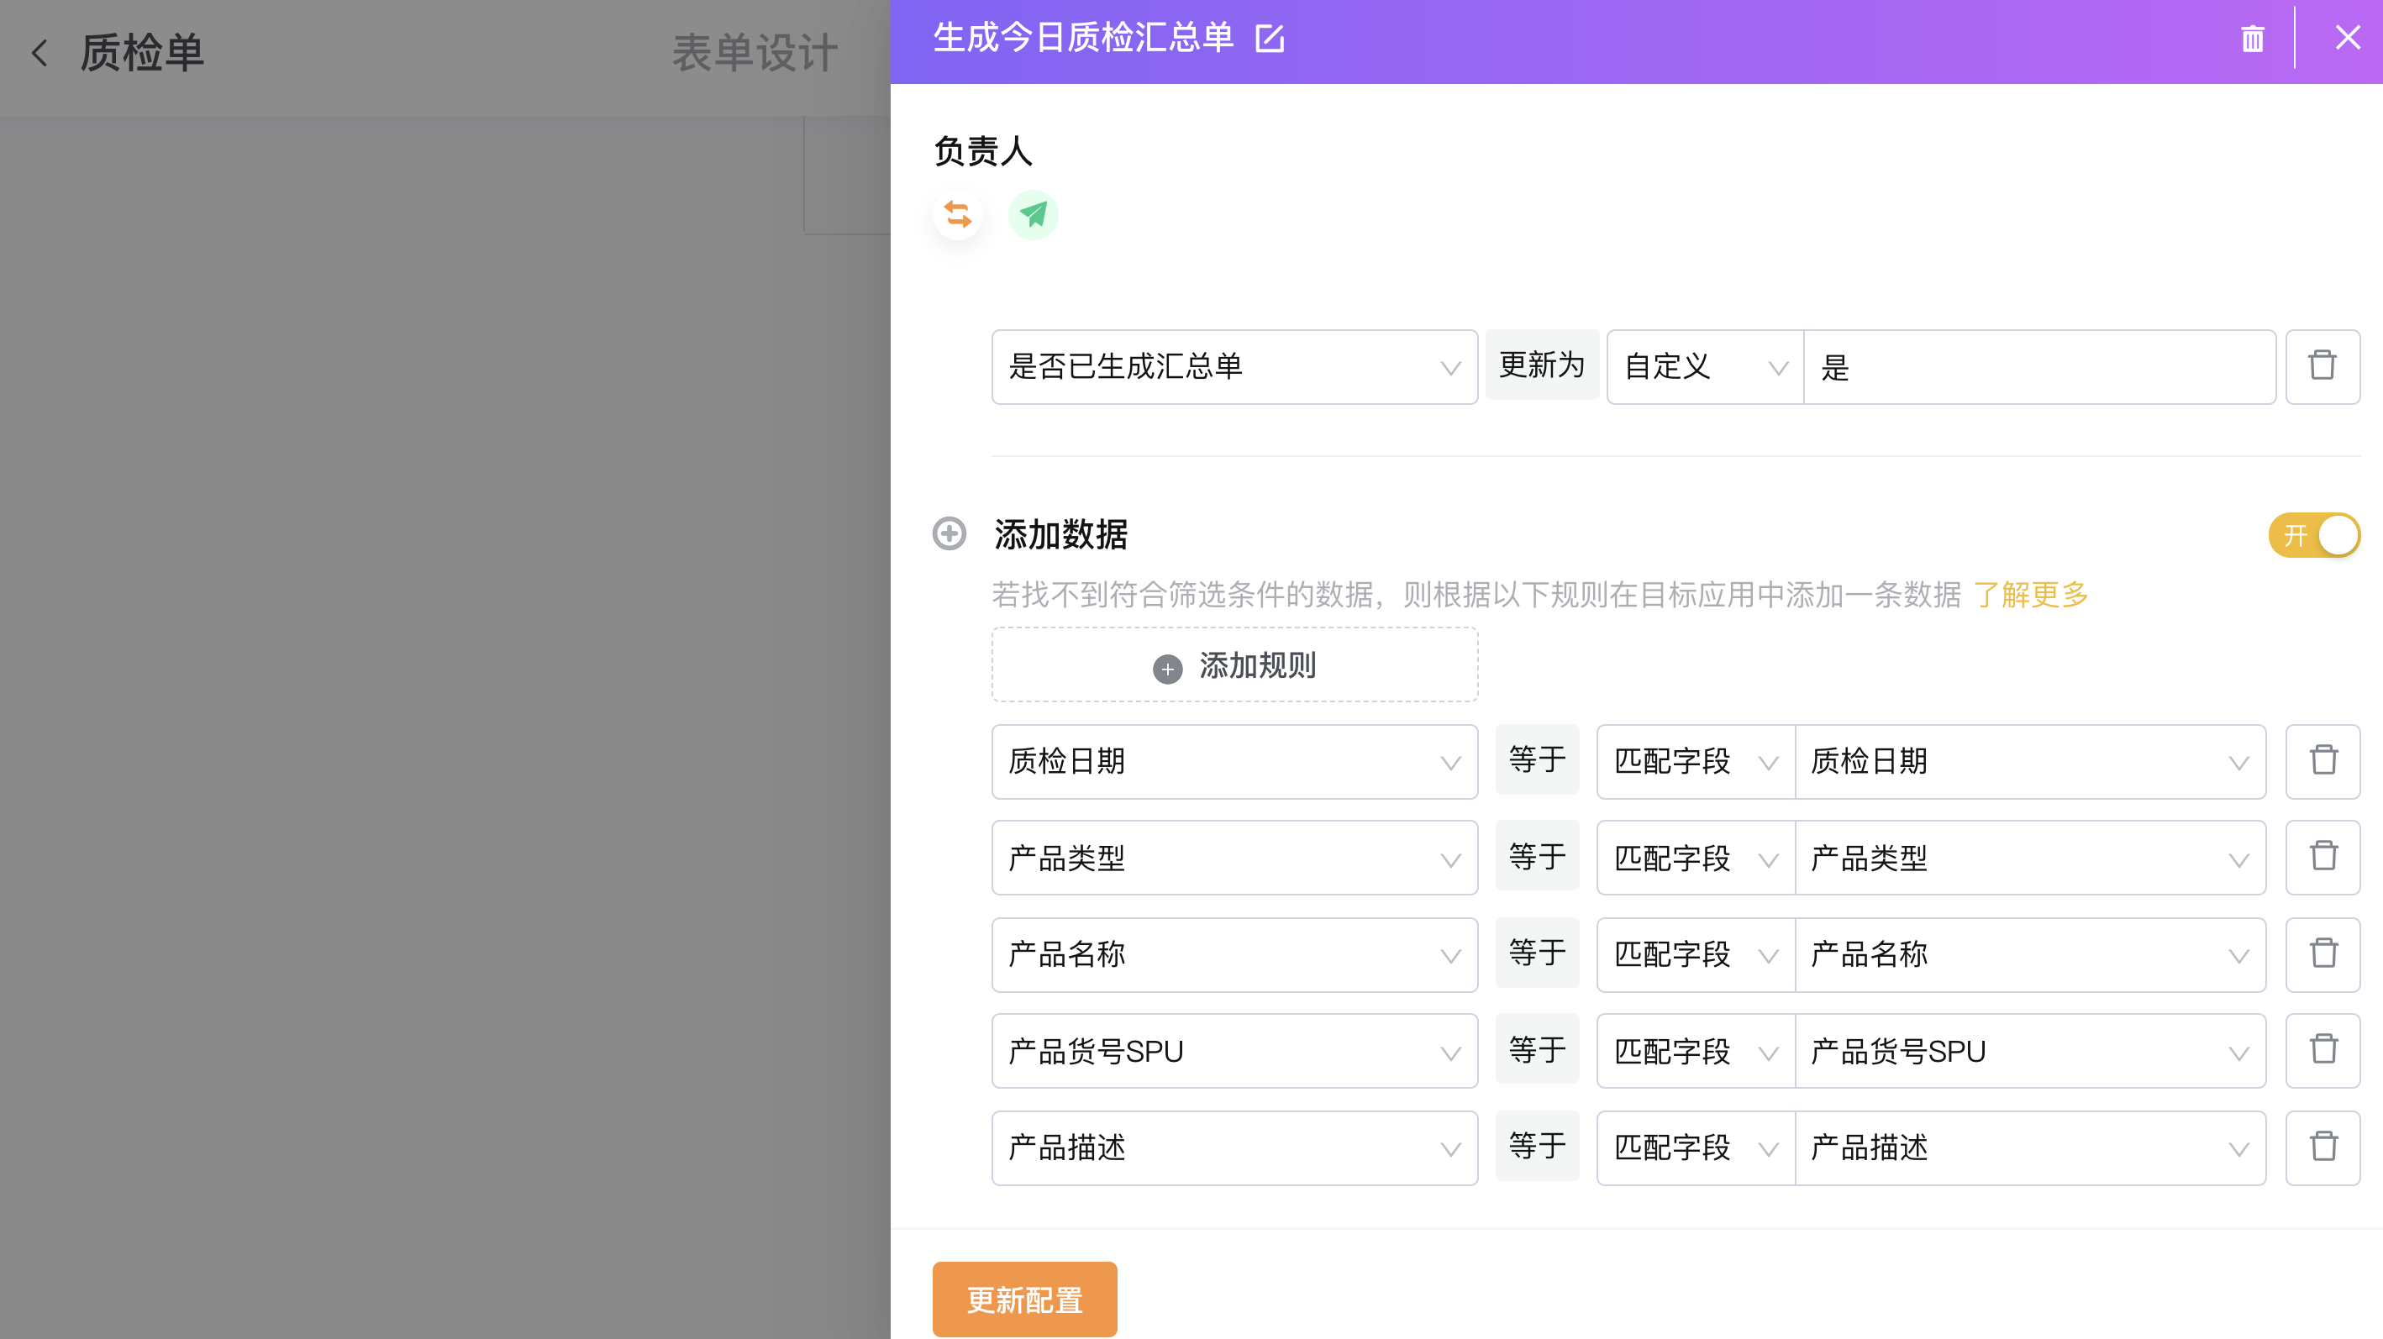
Task: Open the left 产品描述 field dropdown
Action: (1234, 1147)
